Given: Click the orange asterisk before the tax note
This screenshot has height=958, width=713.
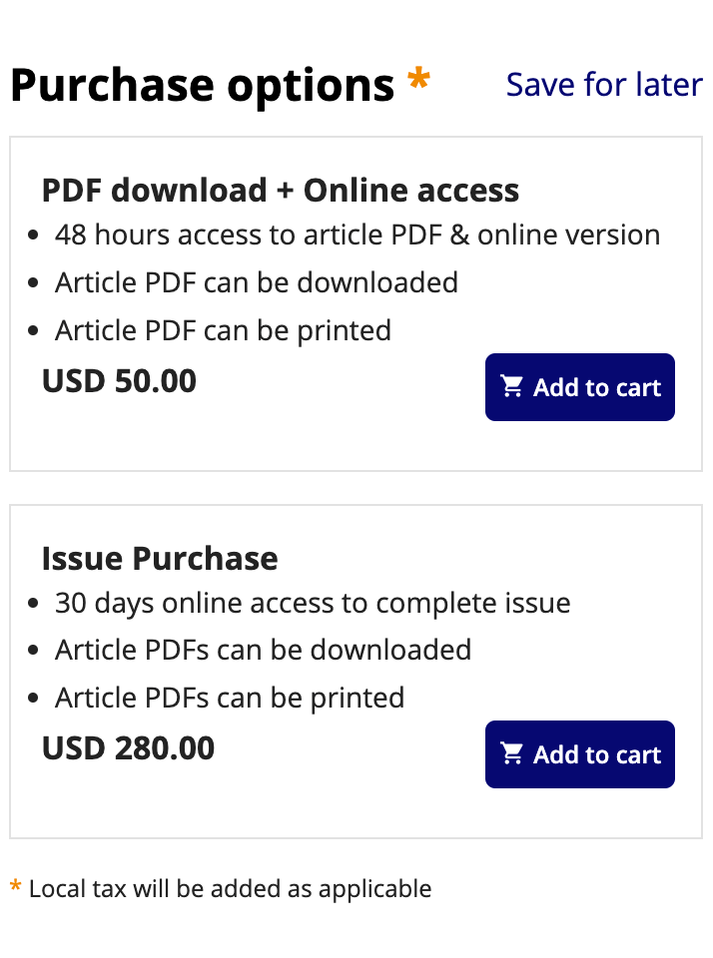Looking at the screenshot, I should point(15,886).
